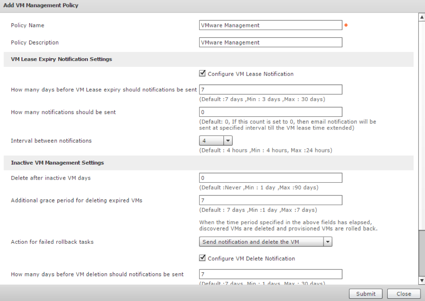Click the required field asterisk indicator
425x301 pixels.
point(346,25)
